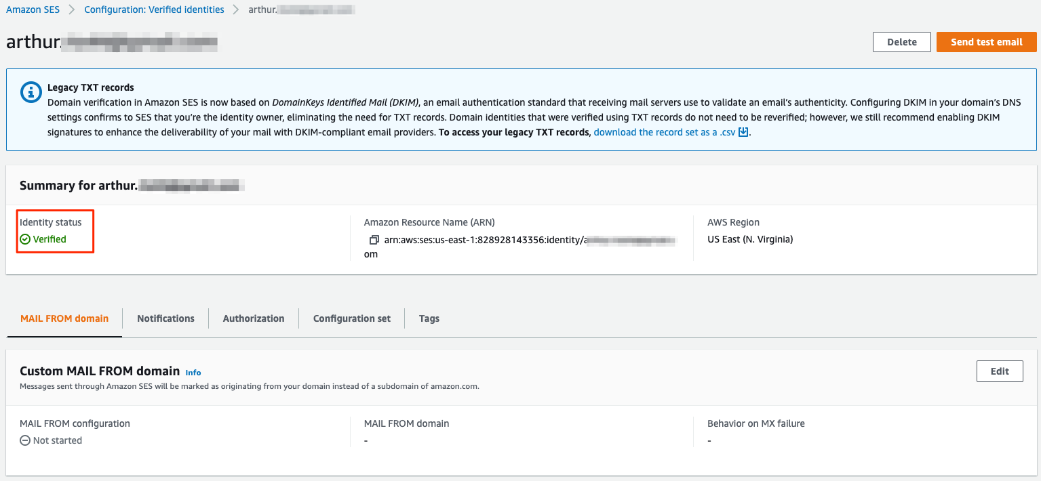Go to Configuration: Verified identities breadcrumb
Screen dimensions: 1041x481
point(154,9)
